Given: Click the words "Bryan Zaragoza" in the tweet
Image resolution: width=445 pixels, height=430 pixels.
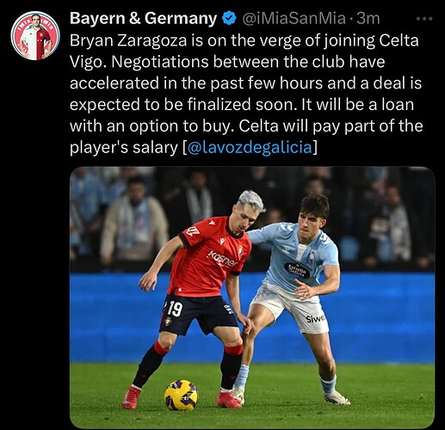Looking at the screenshot, I should (128, 40).
